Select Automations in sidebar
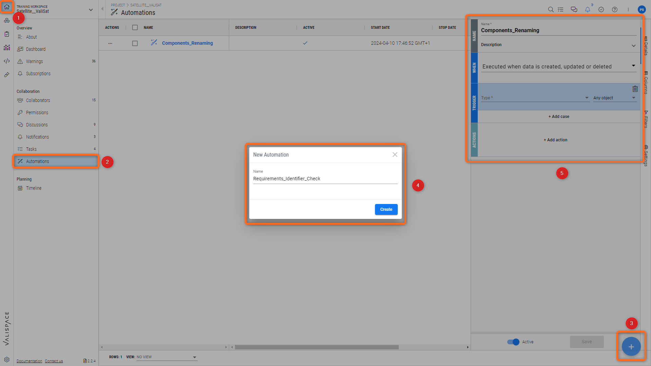651x366 pixels. pyautogui.click(x=56, y=161)
